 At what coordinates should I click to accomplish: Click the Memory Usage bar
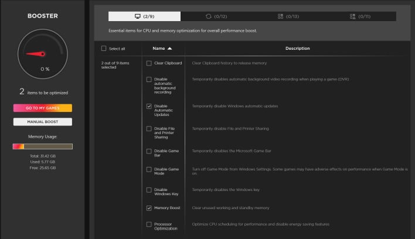coord(43,146)
